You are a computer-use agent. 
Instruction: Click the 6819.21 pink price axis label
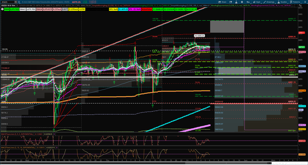pyautogui.click(x=302, y=125)
